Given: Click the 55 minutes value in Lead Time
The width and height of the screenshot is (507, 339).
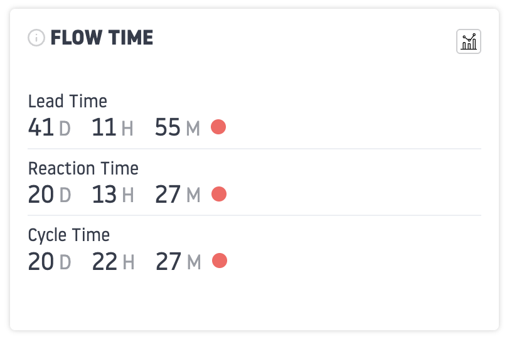Looking at the screenshot, I should (x=168, y=128).
